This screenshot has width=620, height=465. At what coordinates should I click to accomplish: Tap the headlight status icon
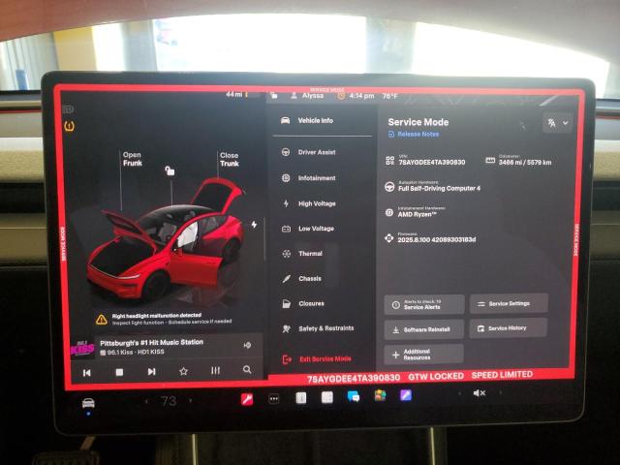[x=68, y=108]
